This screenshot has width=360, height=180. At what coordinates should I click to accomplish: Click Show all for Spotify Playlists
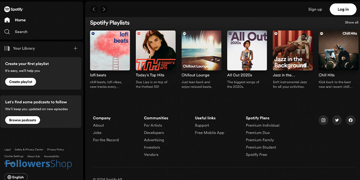pos(351,22)
